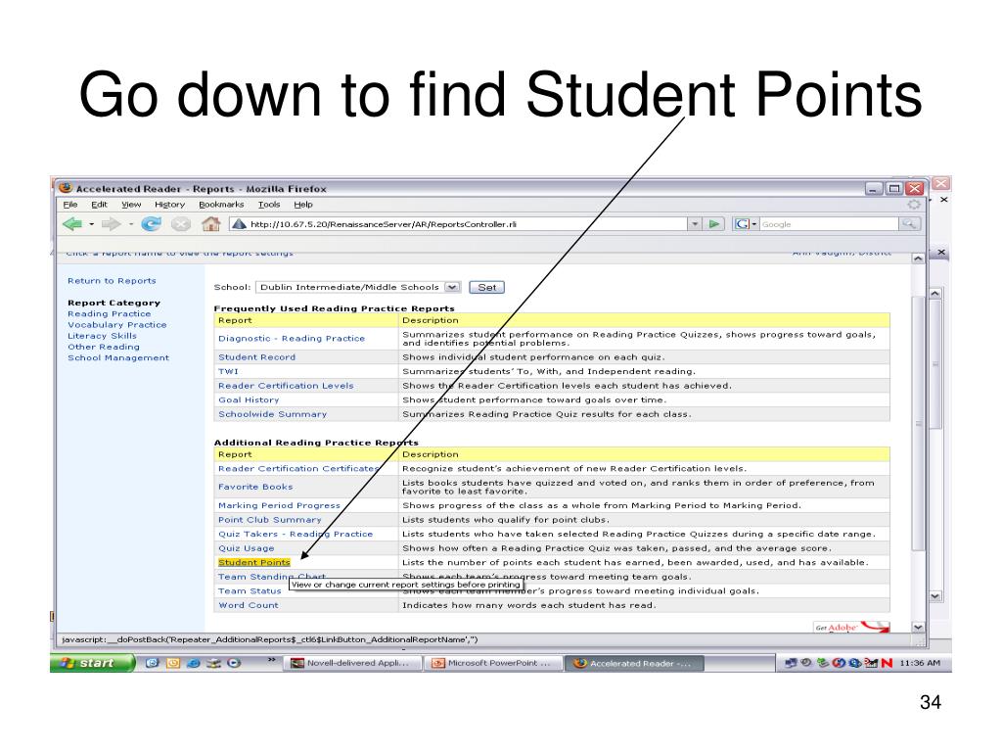Select Reading Practice report category
This screenshot has height=752, width=1002.
tap(110, 314)
